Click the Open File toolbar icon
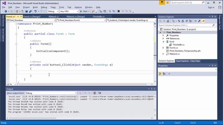223x125 pixels. point(23,11)
